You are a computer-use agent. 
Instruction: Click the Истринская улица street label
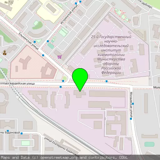(x=69, y=14)
